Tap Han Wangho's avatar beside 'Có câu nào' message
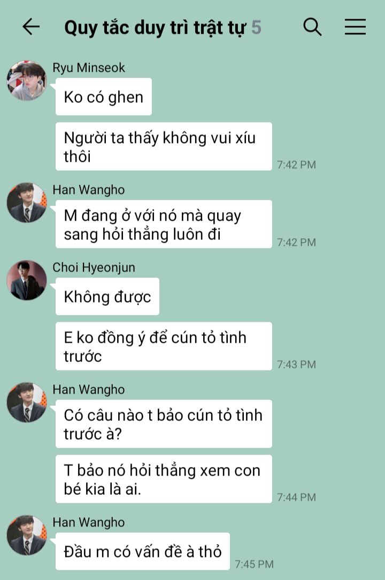 click(x=27, y=402)
